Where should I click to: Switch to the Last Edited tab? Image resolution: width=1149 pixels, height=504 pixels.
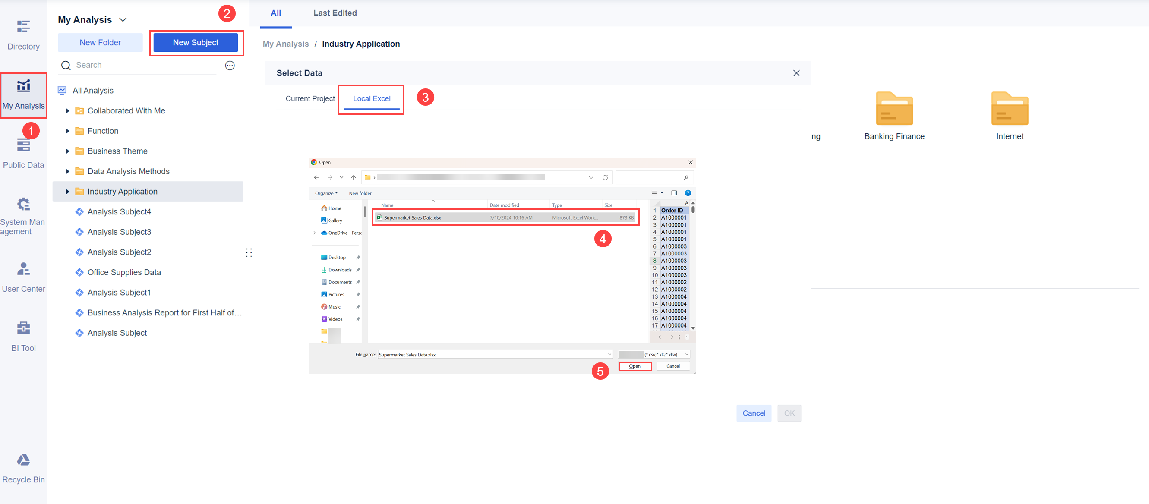pyautogui.click(x=335, y=13)
